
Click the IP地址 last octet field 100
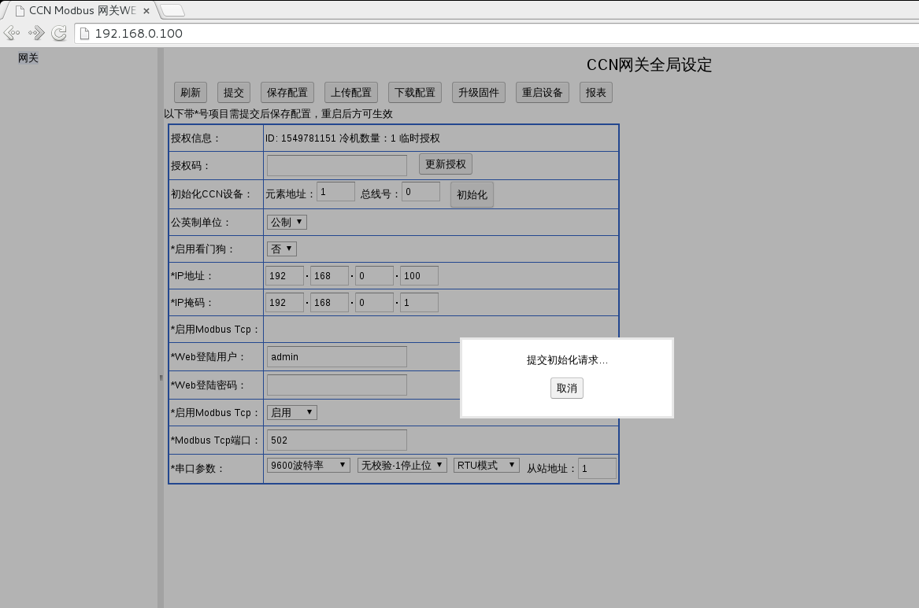[x=419, y=276]
